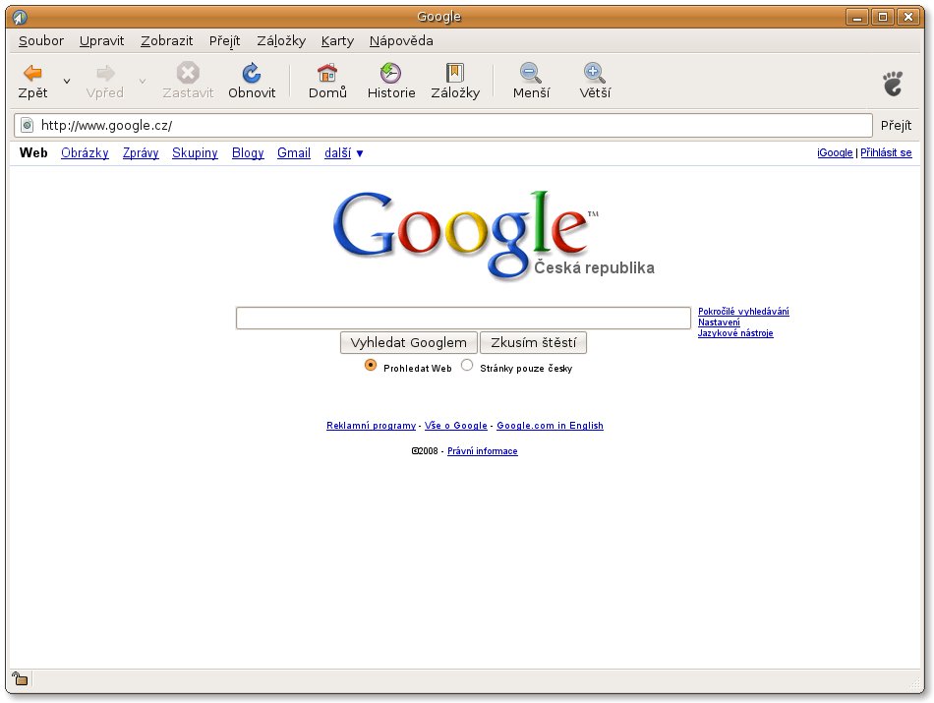
Task: Click the Google search text field
Action: pos(463,319)
